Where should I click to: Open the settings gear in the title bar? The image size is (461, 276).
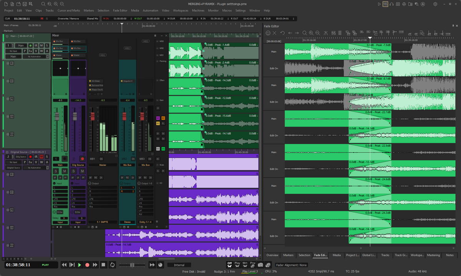click(435, 4)
